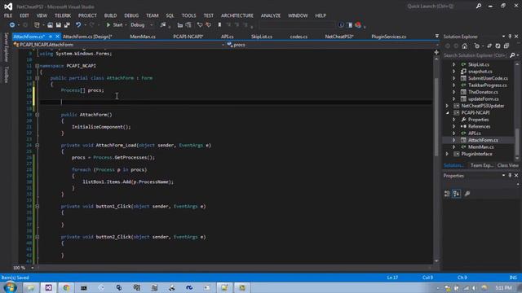Open the document tabs overflow dropdown
Viewport: 522px width, 293px height.
coord(437,36)
